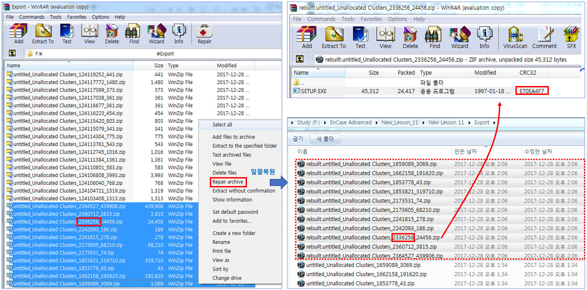Jump to EnCase Advanced in the breadcrumb

point(351,122)
